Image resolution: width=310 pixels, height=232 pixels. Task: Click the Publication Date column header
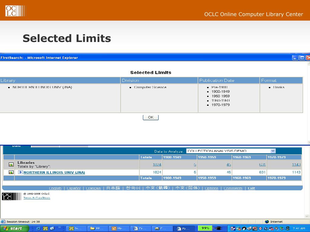pyautogui.click(x=229, y=80)
